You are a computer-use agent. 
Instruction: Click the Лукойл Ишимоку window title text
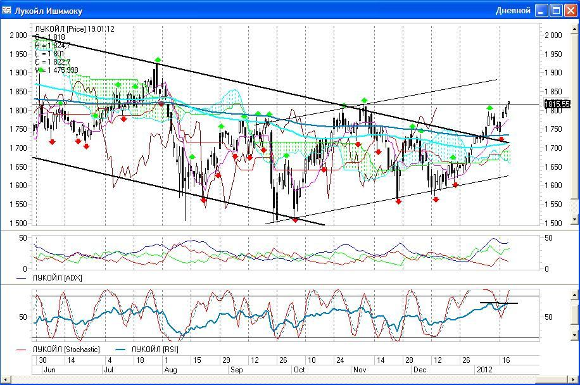click(49, 11)
